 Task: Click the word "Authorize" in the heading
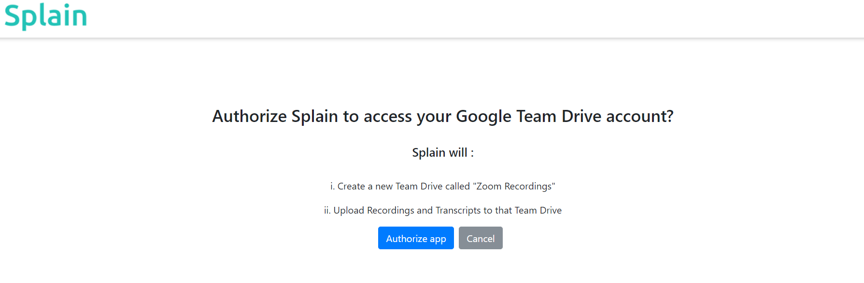point(250,116)
